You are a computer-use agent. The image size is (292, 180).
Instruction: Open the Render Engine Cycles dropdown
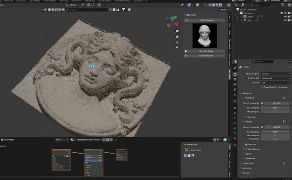coord(276,74)
